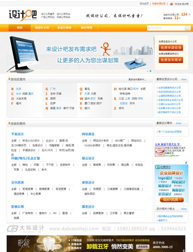This screenshot has height=252, width=193.
Task: Click the search magnifier icon button
Action: click(188, 28)
